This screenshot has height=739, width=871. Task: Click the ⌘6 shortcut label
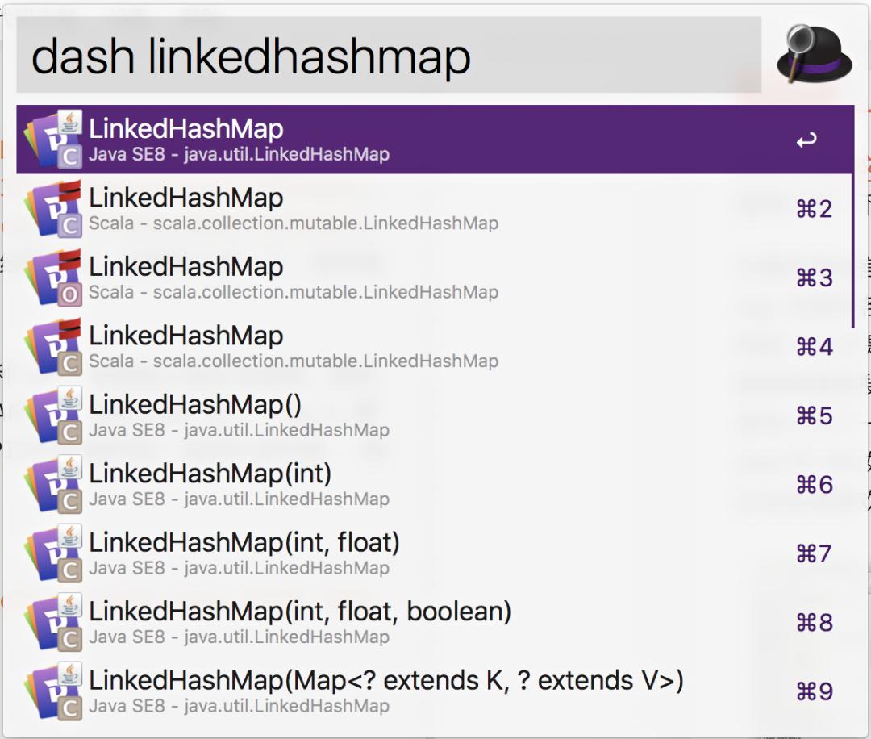click(814, 485)
